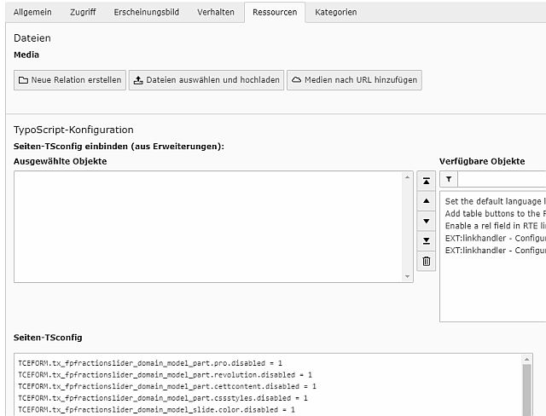Viewport: 546px width, 416px height.
Task: Click TSconfig line 'part.cettcontent.disabled = 1'
Action: pos(167,386)
